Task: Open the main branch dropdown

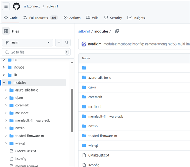Action: click(28, 42)
